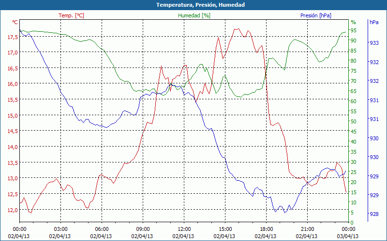The width and height of the screenshot is (387, 241).
Task: Click the '65' humidity axis value
Action: pos(353,91)
